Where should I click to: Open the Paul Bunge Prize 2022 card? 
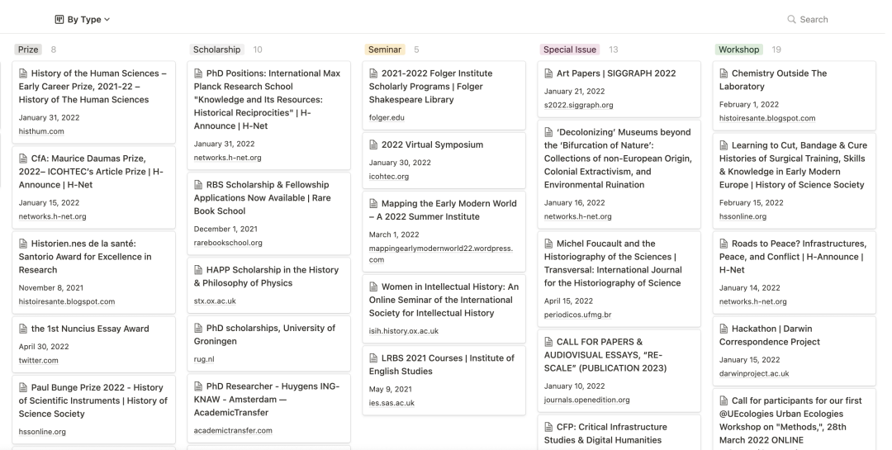(x=94, y=409)
